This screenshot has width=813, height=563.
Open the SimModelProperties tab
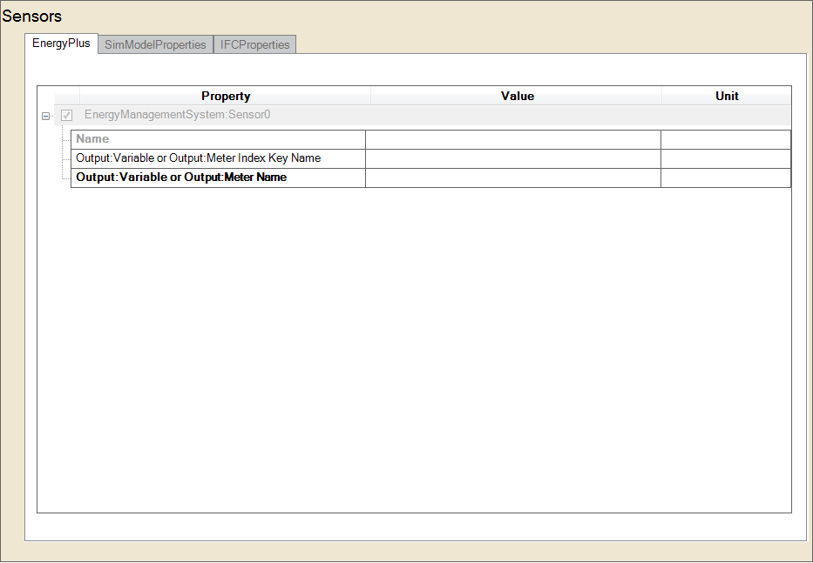[x=155, y=44]
